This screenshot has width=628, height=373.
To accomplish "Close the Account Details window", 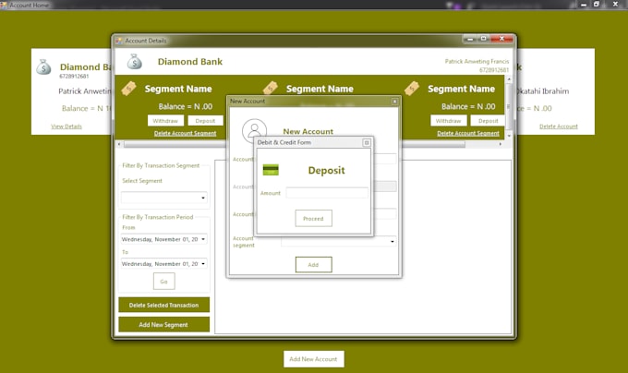I will click(x=501, y=39).
